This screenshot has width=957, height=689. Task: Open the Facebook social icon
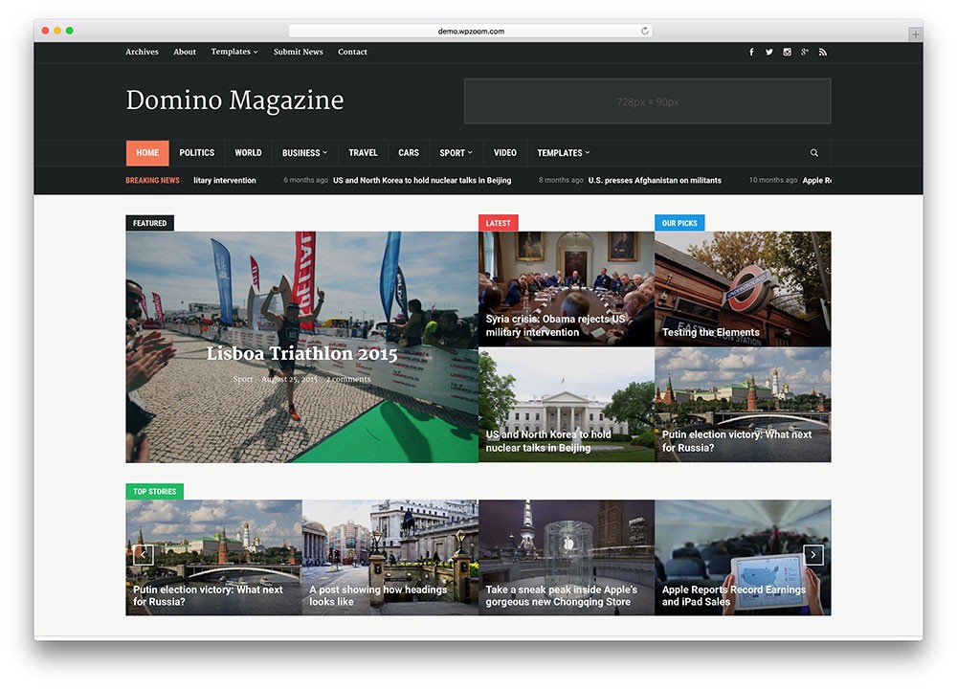coord(751,52)
